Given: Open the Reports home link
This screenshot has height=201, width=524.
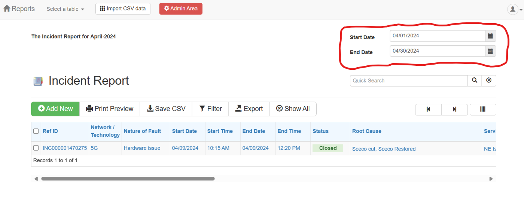Looking at the screenshot, I should pos(19,9).
